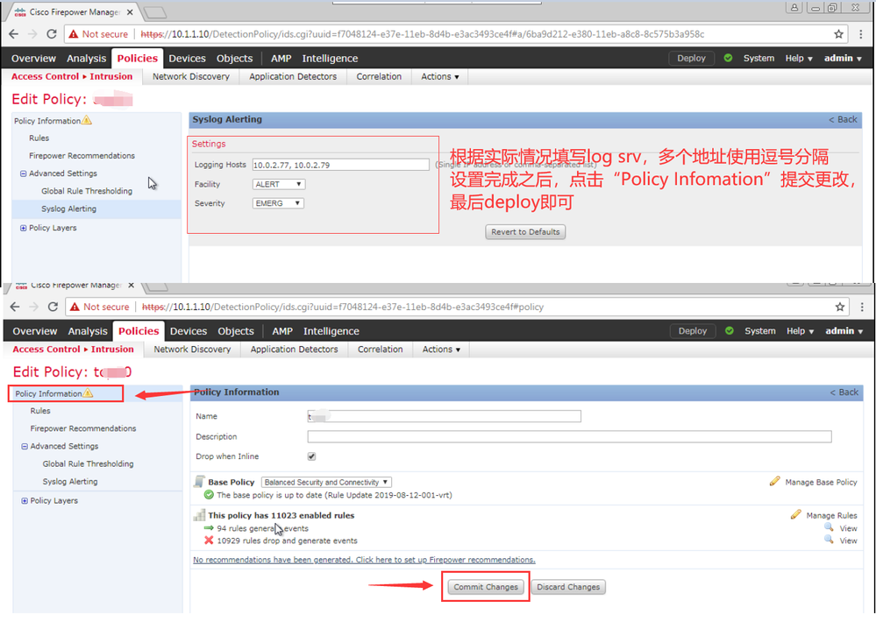Toggle the Drop when Inline checkbox
Screen dimensions: 876x636
tap(312, 456)
